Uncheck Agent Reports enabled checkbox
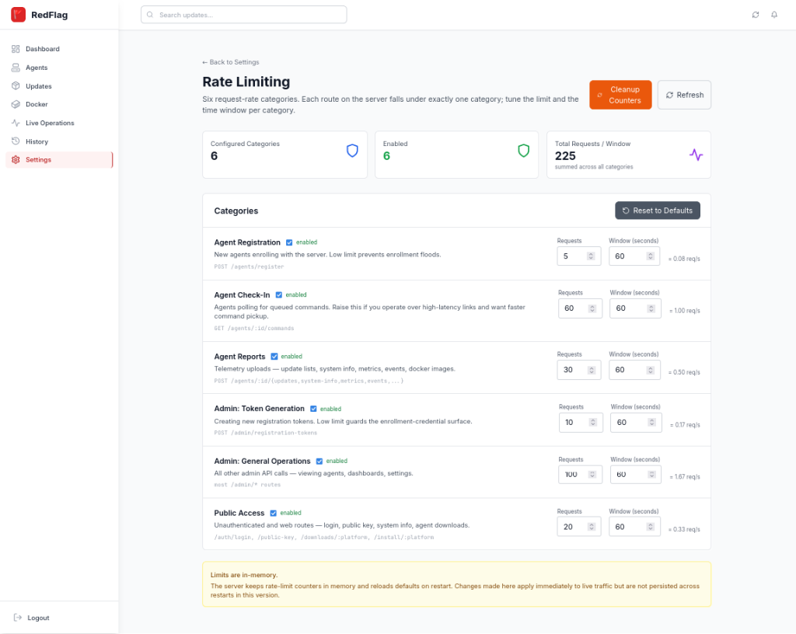This screenshot has width=796, height=634. pos(274,357)
